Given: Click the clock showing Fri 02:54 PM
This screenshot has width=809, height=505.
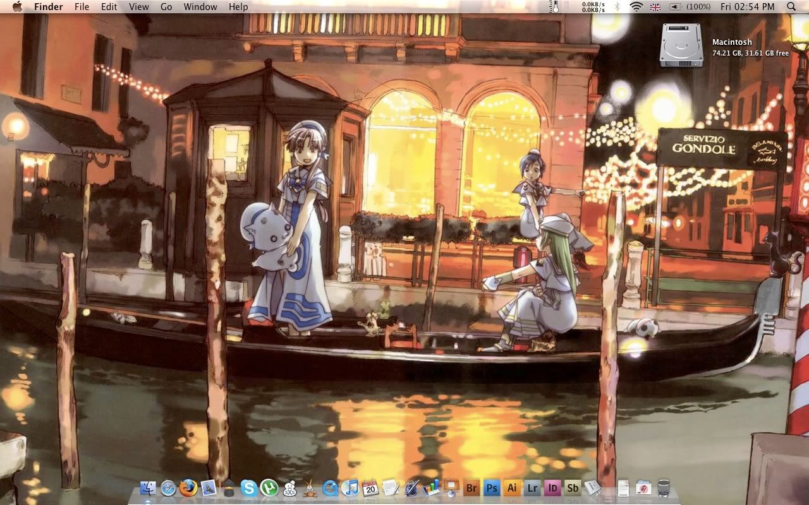Looking at the screenshot, I should 747,6.
